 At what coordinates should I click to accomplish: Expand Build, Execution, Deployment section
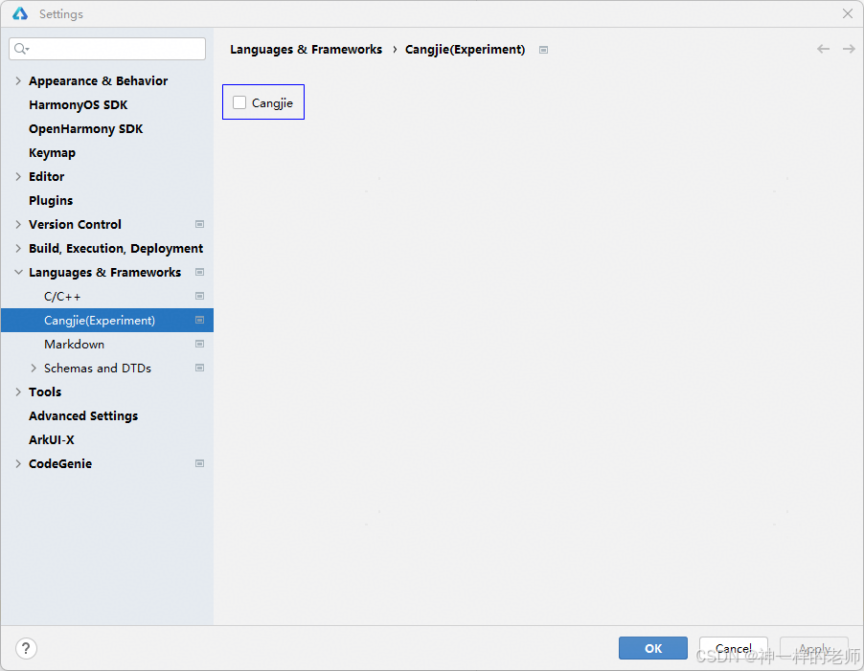pos(18,248)
